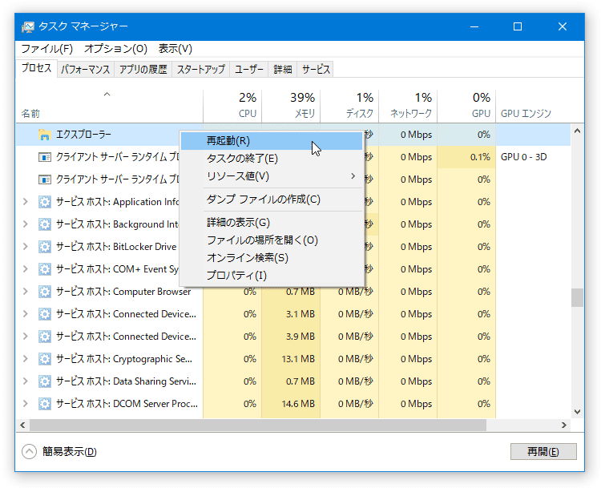Sort by the 名前 column header

109,106
